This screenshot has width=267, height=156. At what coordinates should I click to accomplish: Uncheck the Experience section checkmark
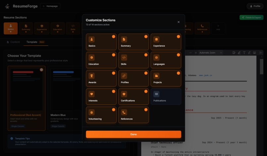[x=178, y=37]
